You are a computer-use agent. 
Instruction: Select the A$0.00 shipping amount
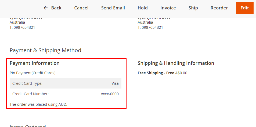[181, 73]
